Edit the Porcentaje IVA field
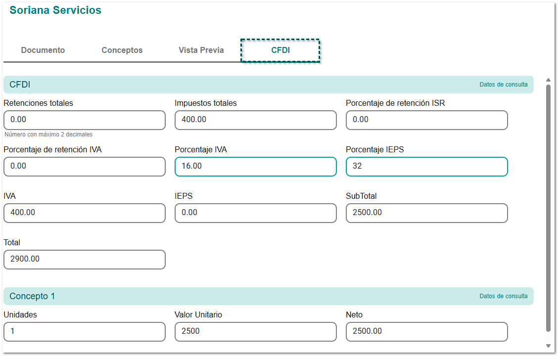The image size is (559, 357). click(255, 167)
